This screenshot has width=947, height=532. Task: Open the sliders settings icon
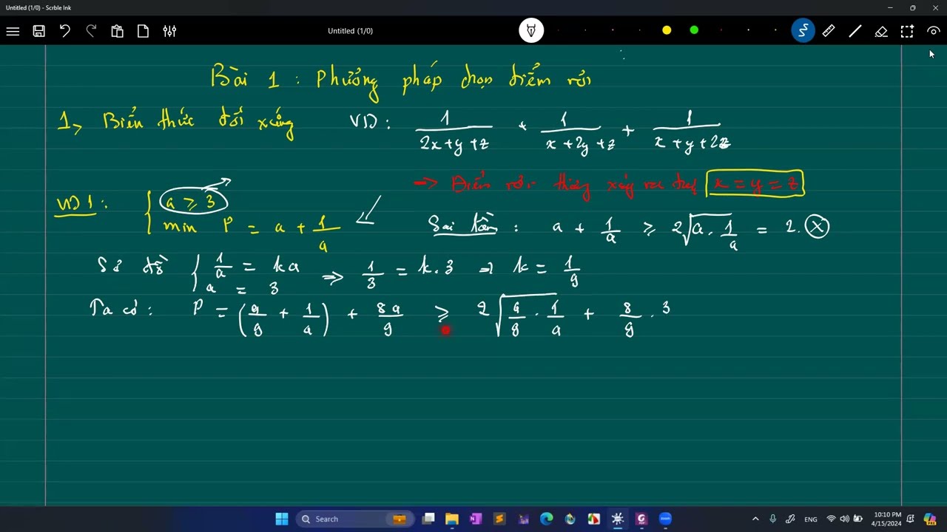[x=169, y=31]
